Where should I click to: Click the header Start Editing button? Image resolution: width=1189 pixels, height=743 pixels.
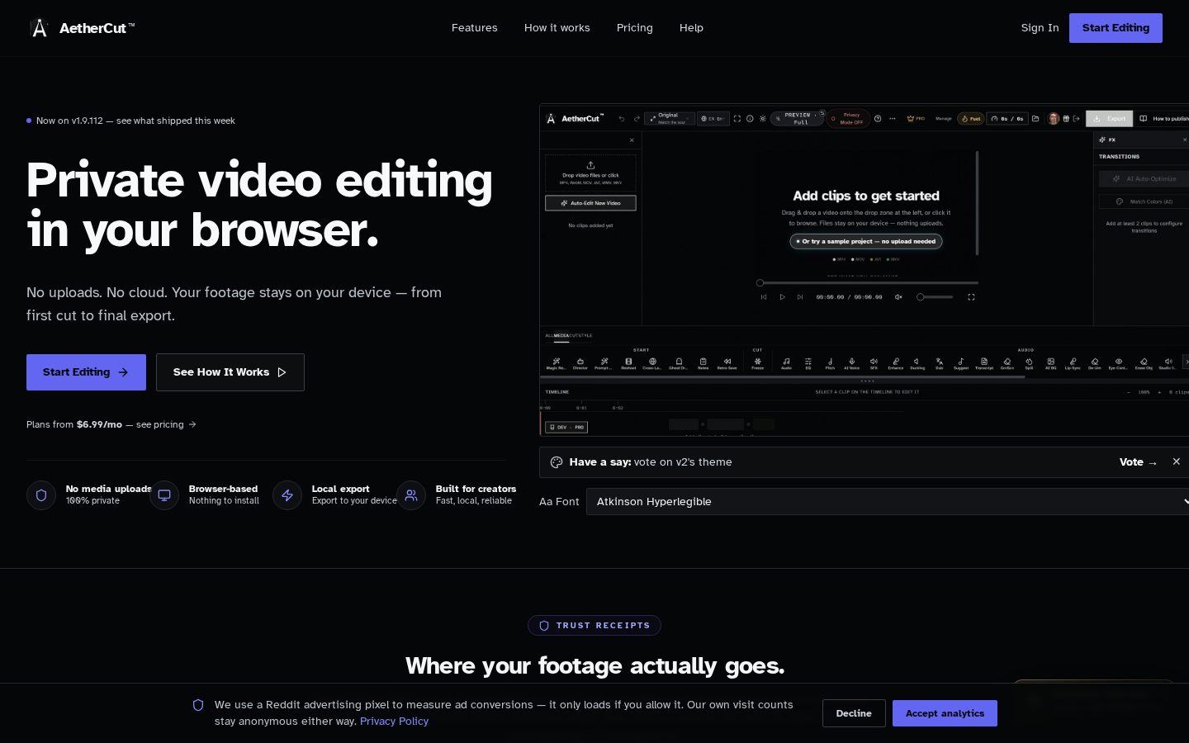1116,28
